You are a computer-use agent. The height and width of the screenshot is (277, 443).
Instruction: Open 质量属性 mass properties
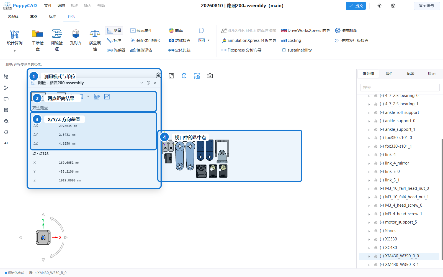[95, 40]
